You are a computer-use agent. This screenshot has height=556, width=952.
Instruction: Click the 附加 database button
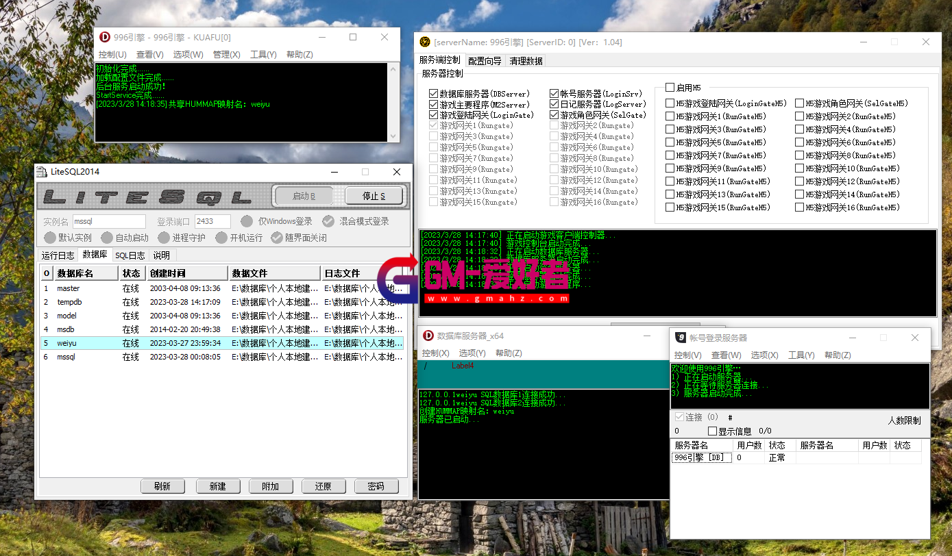271,486
